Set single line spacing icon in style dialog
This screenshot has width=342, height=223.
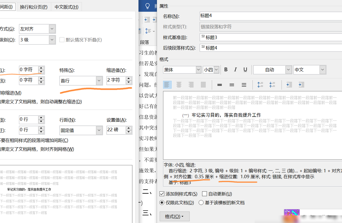pos(220,85)
